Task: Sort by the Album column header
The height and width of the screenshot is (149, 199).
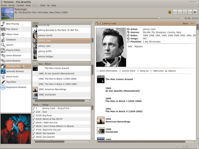Action: point(67,64)
